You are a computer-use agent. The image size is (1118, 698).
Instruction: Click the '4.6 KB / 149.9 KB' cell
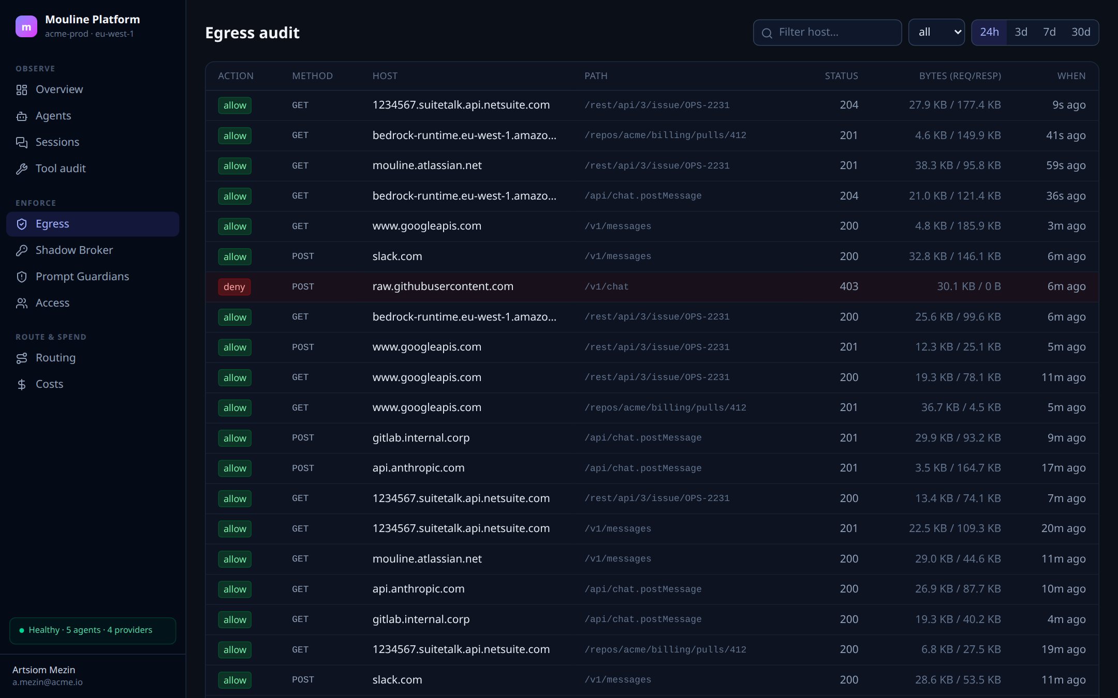(958, 135)
